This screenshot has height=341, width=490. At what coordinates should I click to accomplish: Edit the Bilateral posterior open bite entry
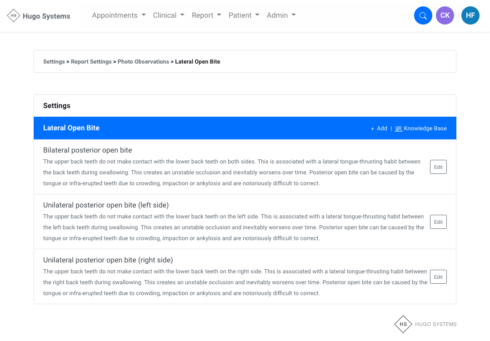coord(438,167)
